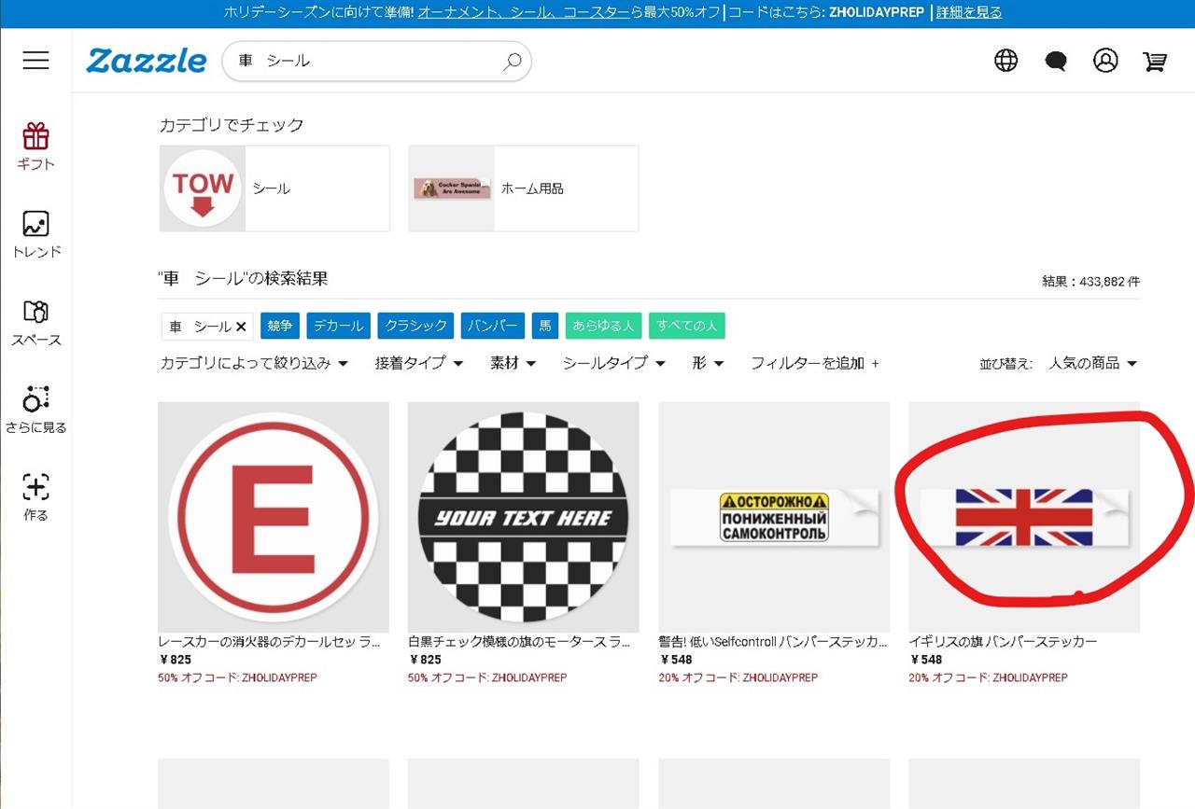Expand カテゴリによって絞り込み filter

click(x=255, y=363)
